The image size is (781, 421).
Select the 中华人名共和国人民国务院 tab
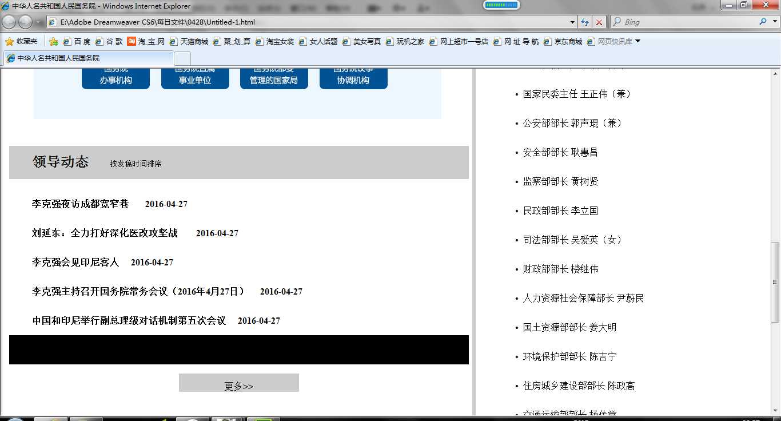tap(89, 58)
